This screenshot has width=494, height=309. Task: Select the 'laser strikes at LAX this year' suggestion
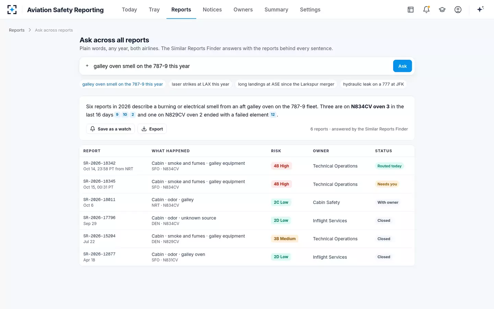[200, 84]
